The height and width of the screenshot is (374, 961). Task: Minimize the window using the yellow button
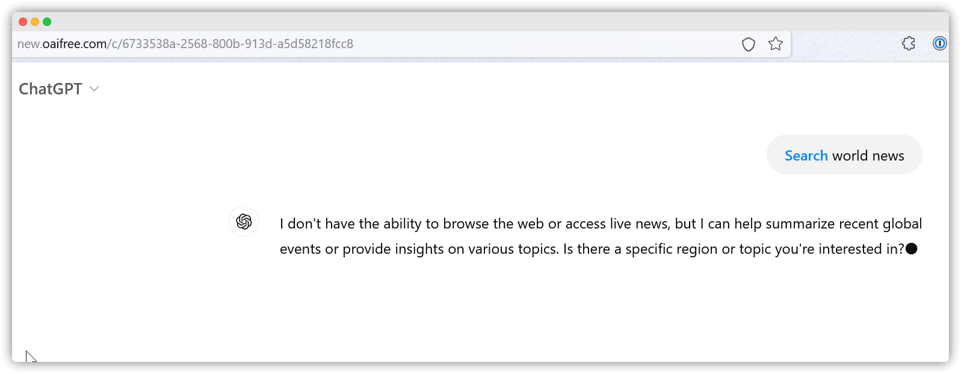(x=35, y=22)
